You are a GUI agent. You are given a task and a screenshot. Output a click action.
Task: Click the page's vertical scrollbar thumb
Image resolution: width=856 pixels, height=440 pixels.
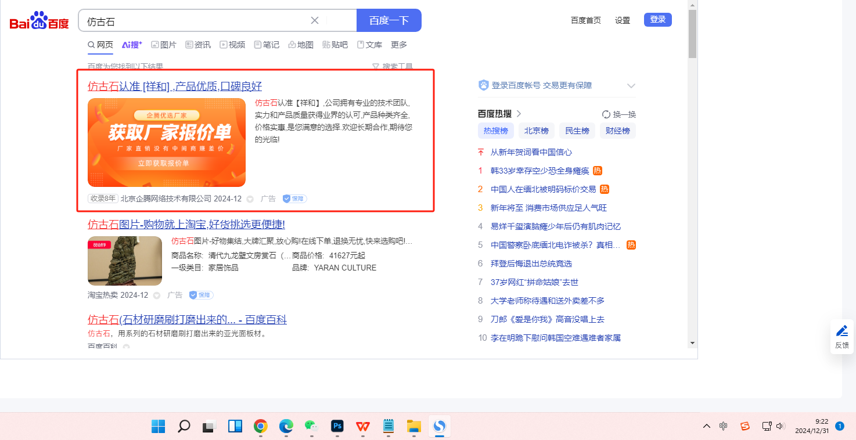(x=692, y=34)
